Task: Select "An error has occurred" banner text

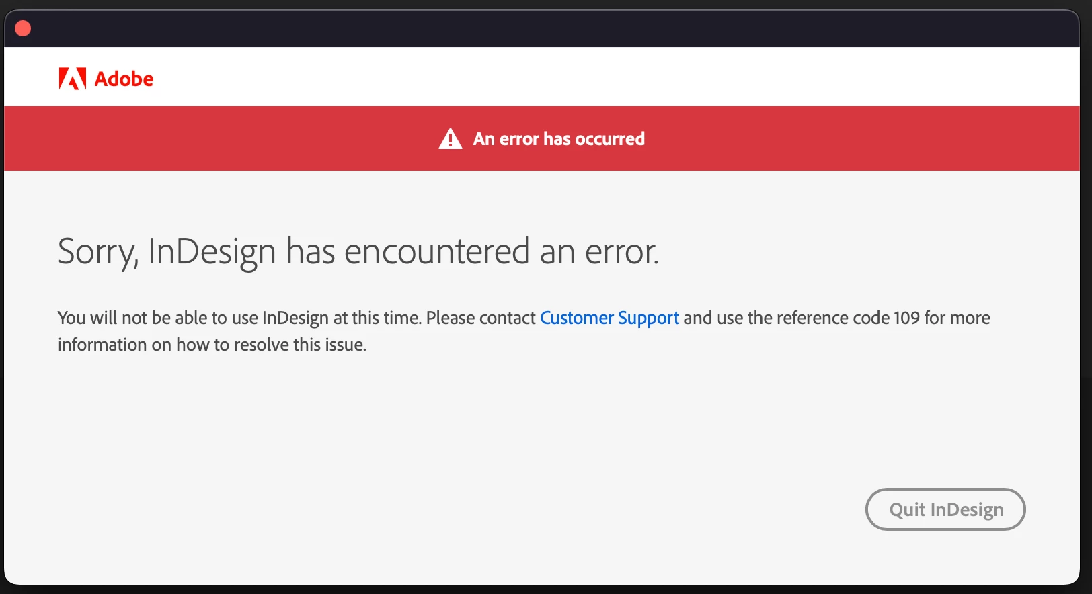Action: 559,139
